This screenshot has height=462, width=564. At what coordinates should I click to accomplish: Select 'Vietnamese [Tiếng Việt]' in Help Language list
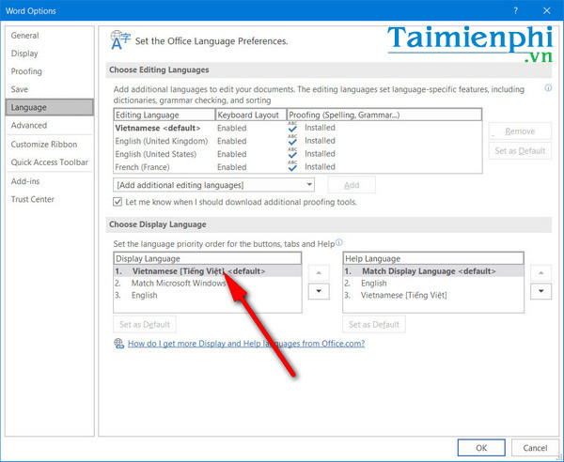click(433, 295)
